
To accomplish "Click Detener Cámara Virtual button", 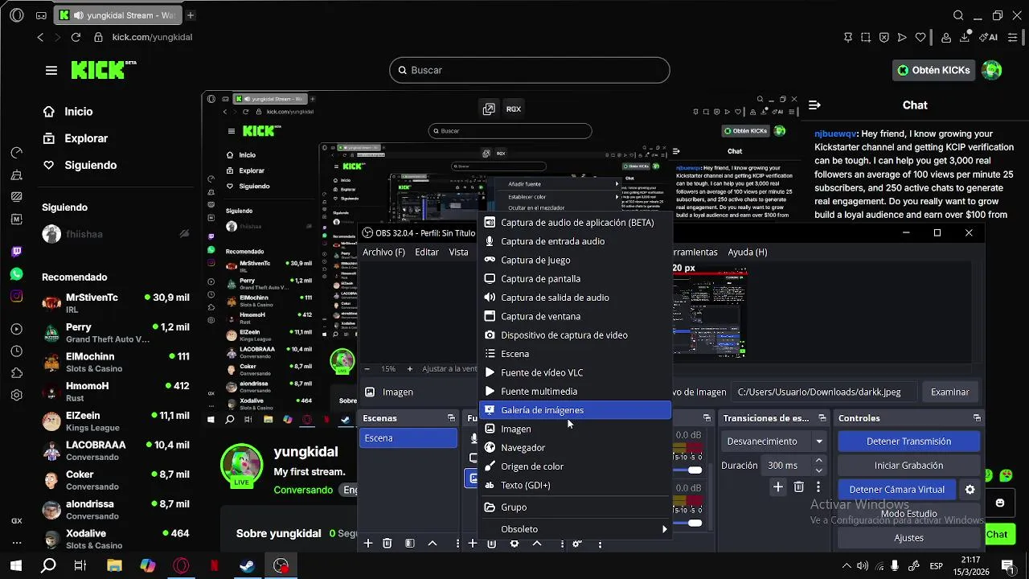I will pos(897,490).
